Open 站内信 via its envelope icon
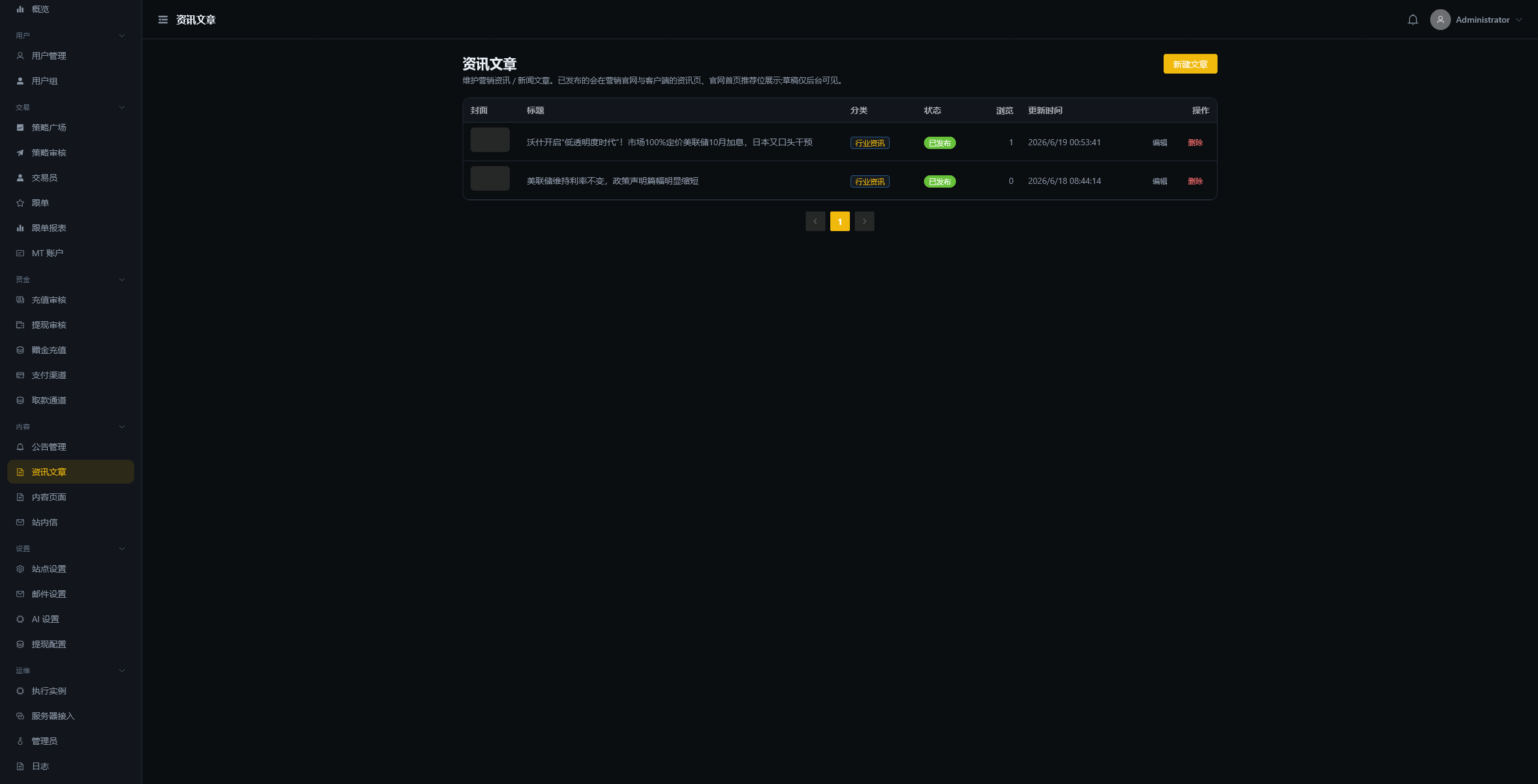Screen dimensions: 1538x784 point(20,522)
